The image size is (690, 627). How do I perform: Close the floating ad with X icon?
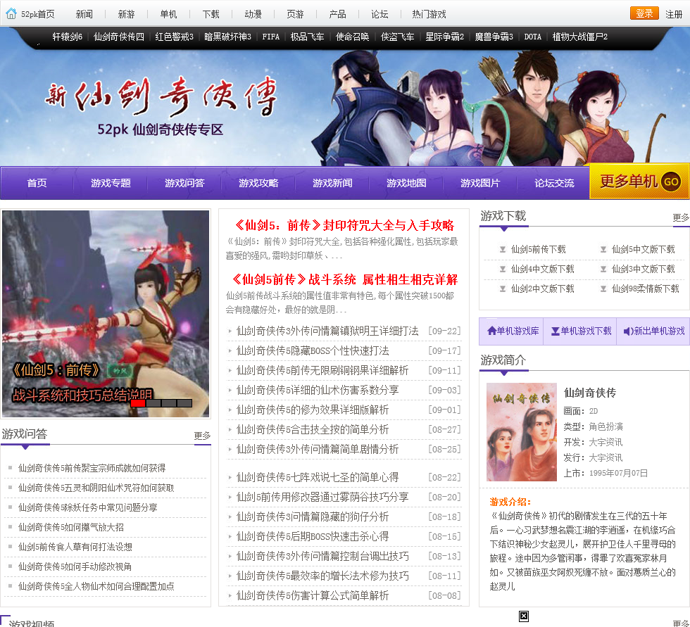524,616
